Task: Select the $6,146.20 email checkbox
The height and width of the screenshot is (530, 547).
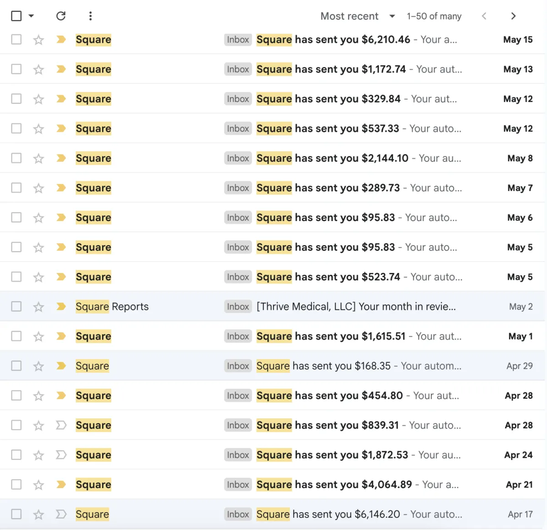Action: pyautogui.click(x=16, y=514)
